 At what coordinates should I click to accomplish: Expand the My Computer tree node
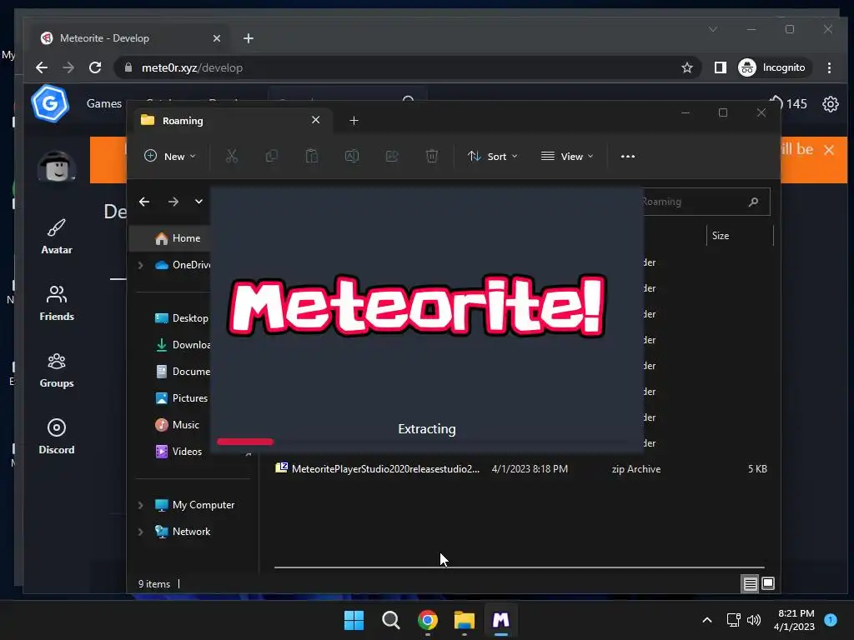point(140,505)
